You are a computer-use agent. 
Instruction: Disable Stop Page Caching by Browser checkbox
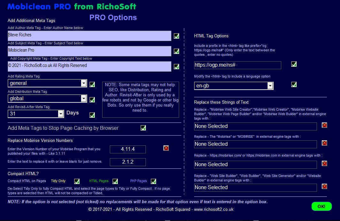(143, 128)
